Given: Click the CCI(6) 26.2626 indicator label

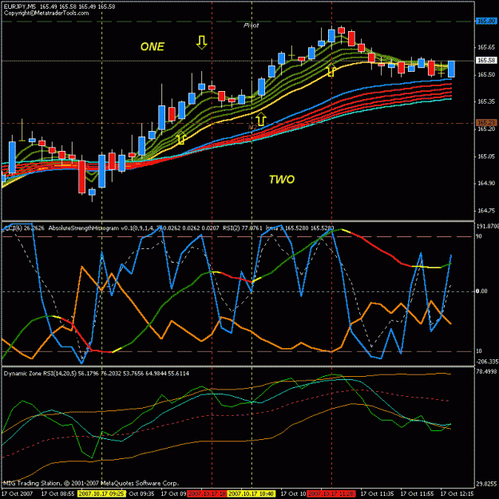Looking at the screenshot, I should pyautogui.click(x=24, y=228).
